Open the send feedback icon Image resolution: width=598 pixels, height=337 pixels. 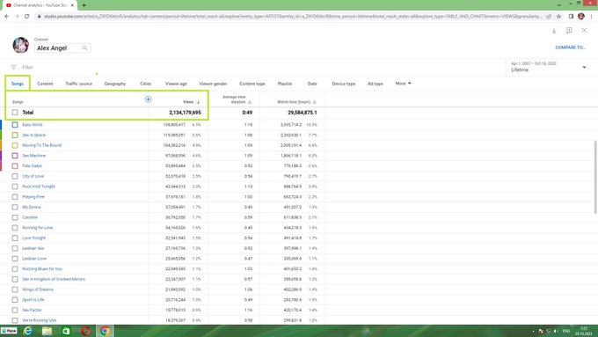(569, 31)
